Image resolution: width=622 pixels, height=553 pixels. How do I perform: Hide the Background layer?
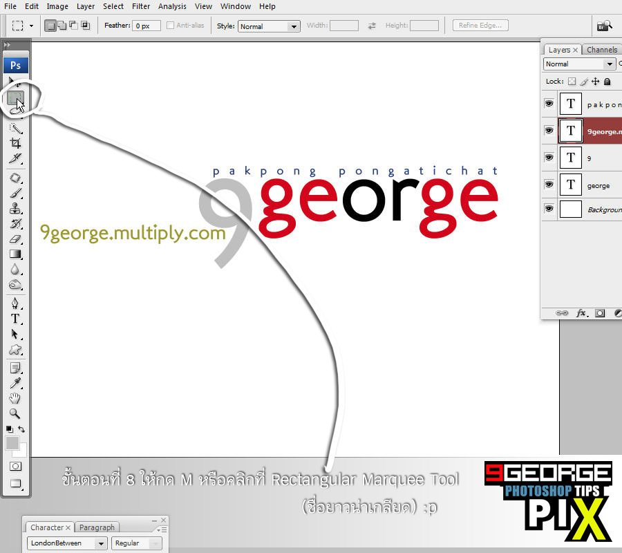[549, 209]
